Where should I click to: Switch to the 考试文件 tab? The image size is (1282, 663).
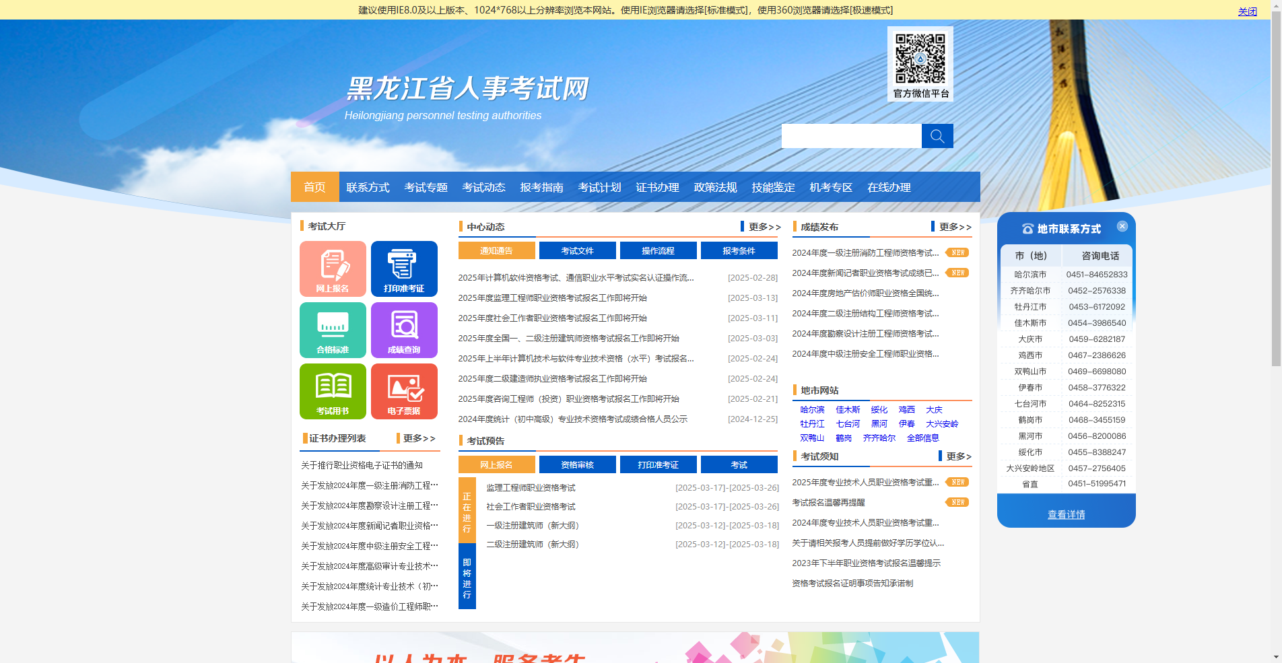pyautogui.click(x=577, y=250)
